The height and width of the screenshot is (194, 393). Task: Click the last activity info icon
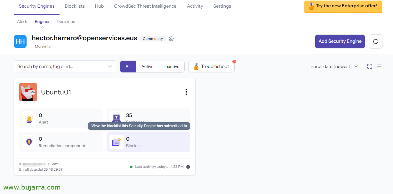[188, 167]
